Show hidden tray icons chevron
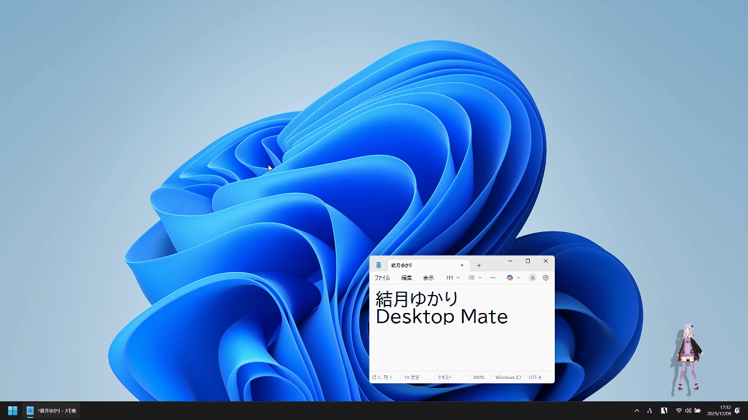 pyautogui.click(x=636, y=411)
